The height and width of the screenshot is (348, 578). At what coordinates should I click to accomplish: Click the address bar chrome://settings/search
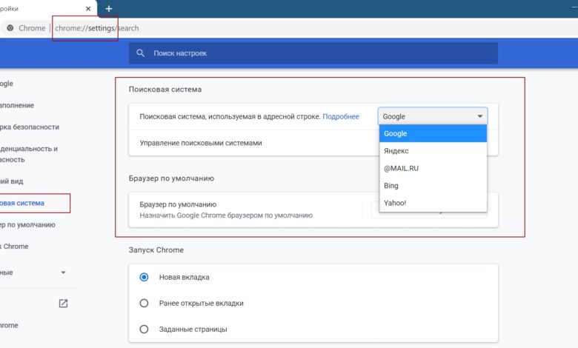[x=97, y=28]
